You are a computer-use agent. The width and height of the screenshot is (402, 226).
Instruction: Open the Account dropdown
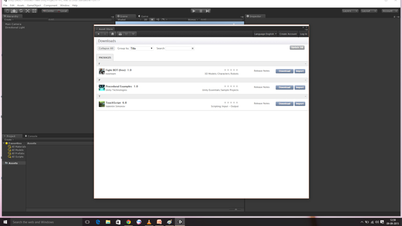click(390, 11)
